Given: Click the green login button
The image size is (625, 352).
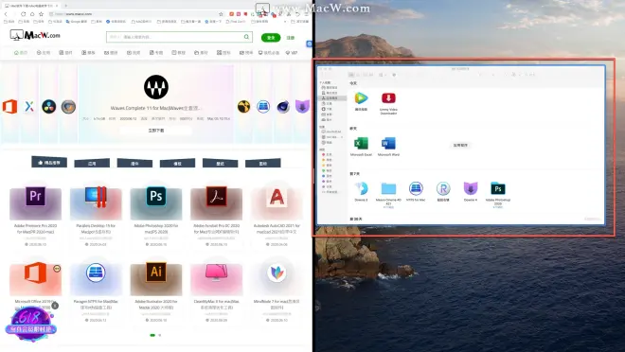Looking at the screenshot, I should (271, 38).
